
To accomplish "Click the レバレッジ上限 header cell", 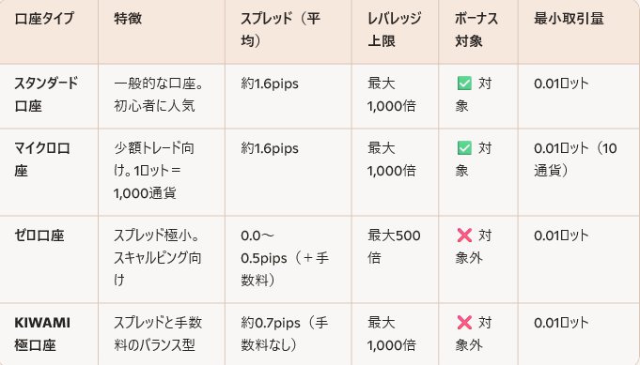I will (394, 30).
